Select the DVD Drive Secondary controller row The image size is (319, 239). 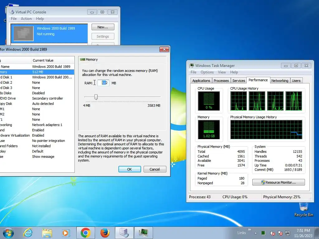(37, 98)
